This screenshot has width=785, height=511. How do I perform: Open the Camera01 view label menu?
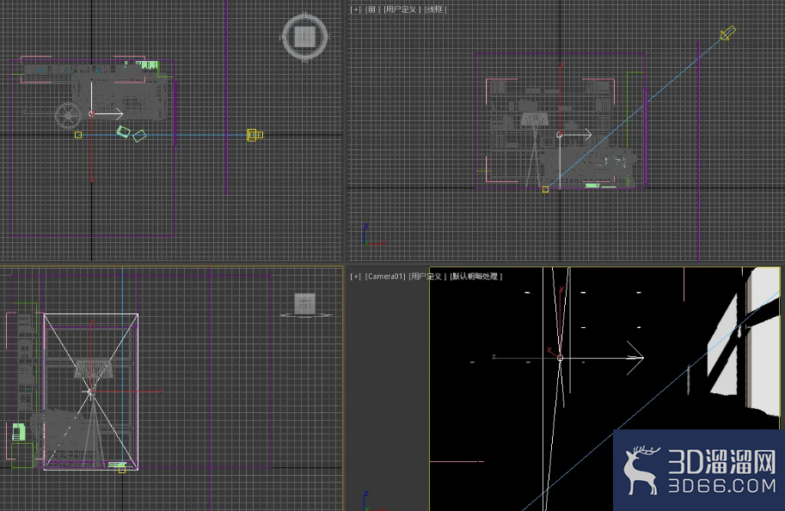[384, 276]
